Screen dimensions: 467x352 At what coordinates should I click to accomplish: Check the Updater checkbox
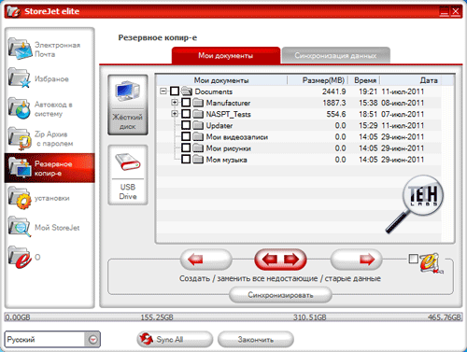click(186, 125)
